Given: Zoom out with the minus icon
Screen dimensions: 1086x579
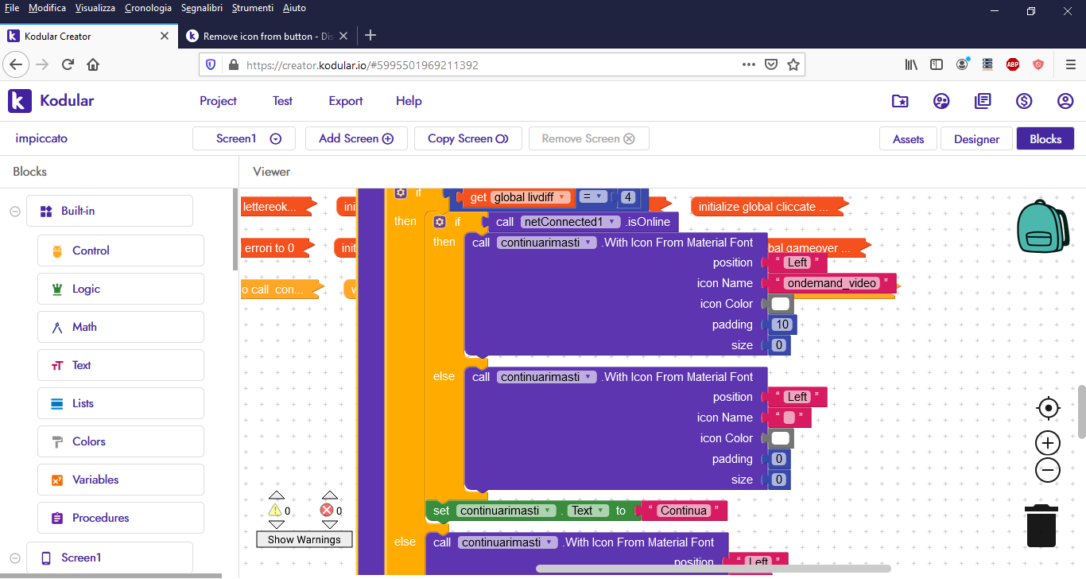Looking at the screenshot, I should click(1048, 470).
